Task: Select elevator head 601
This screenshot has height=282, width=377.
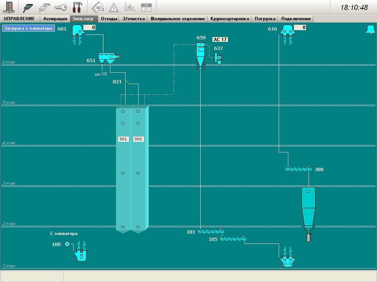Action: coord(78,30)
